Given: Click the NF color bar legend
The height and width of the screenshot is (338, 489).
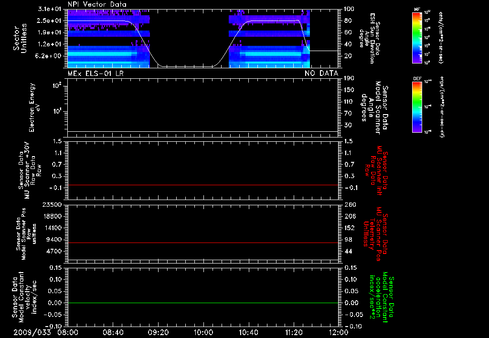Looking at the screenshot, I should point(417,37).
